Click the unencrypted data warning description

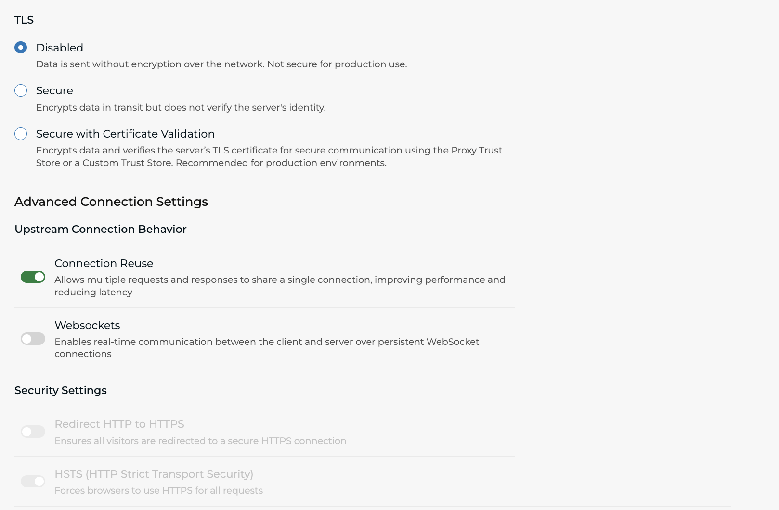(x=221, y=64)
